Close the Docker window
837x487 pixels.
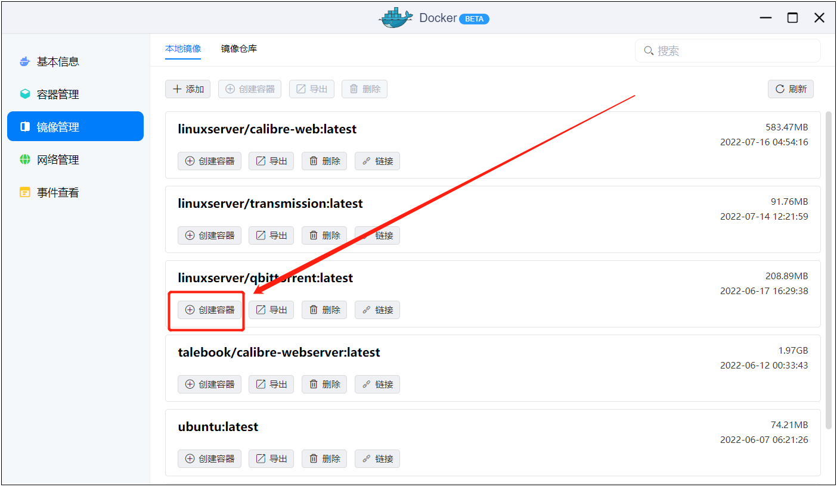[x=820, y=18]
